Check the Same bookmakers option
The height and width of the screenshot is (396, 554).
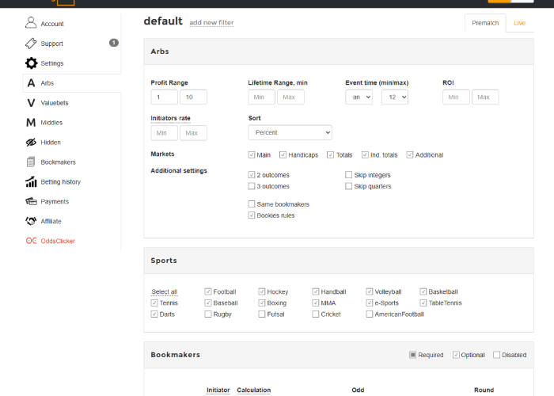pos(252,204)
